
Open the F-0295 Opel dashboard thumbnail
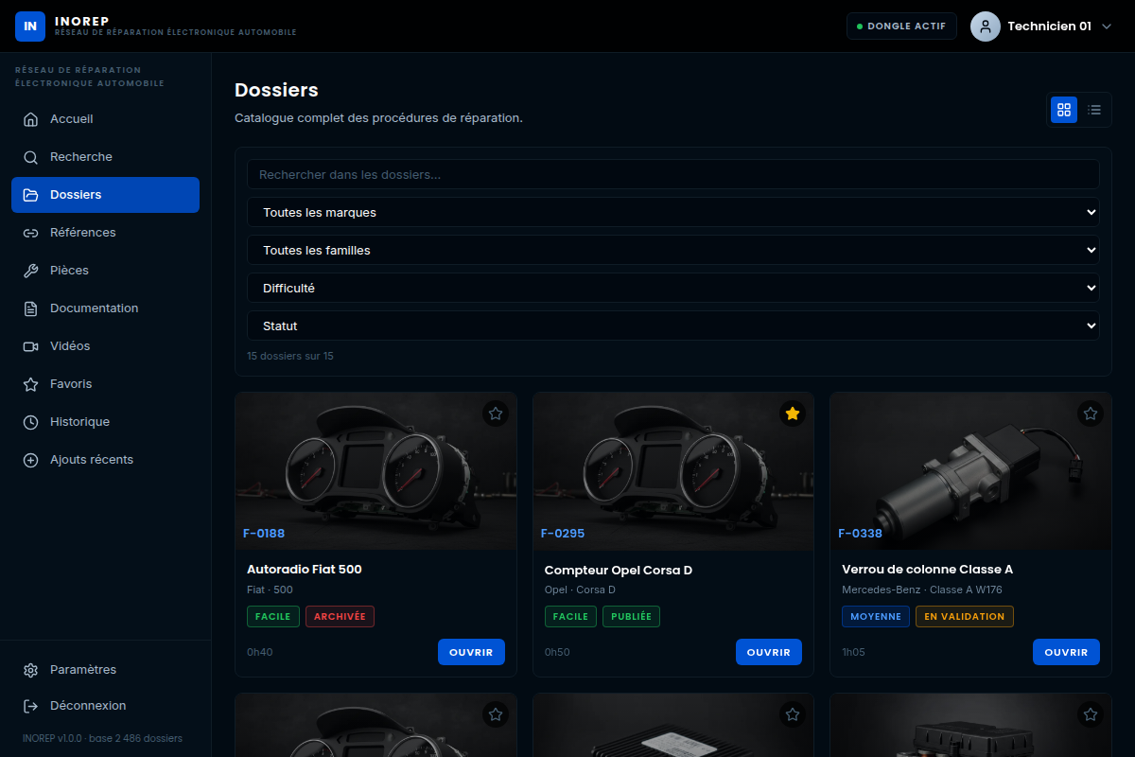673,471
